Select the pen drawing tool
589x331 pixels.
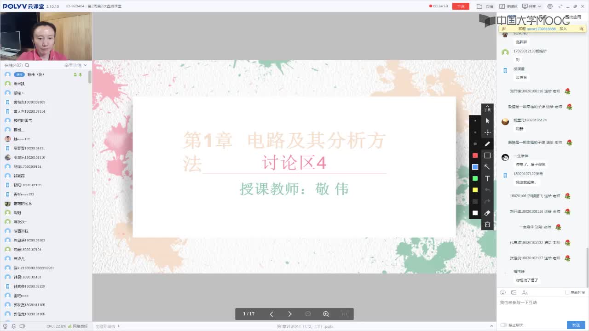click(487, 144)
